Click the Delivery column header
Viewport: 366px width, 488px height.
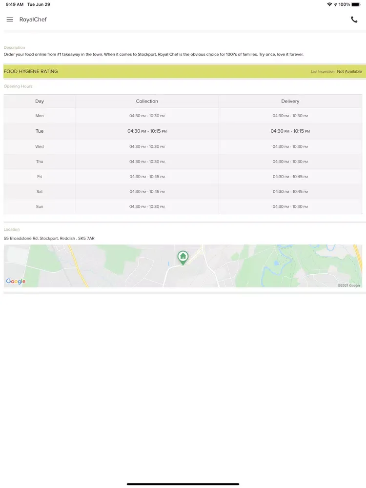point(290,101)
